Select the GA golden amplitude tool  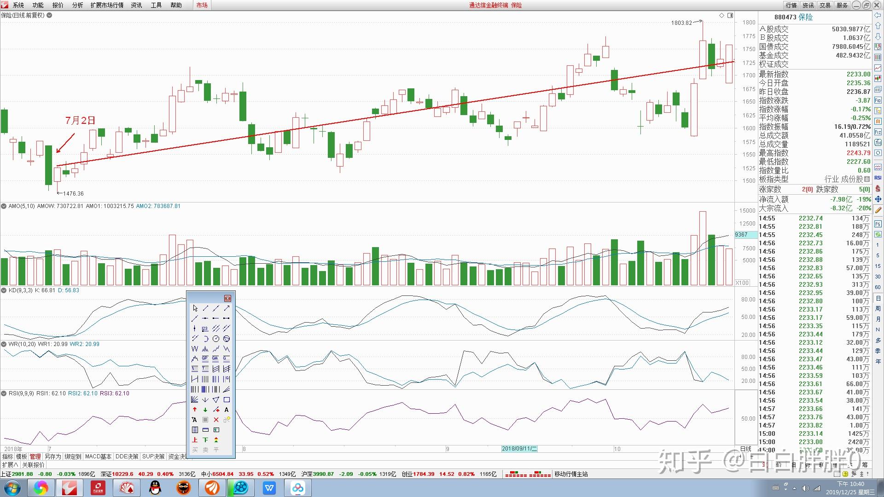coord(215,358)
